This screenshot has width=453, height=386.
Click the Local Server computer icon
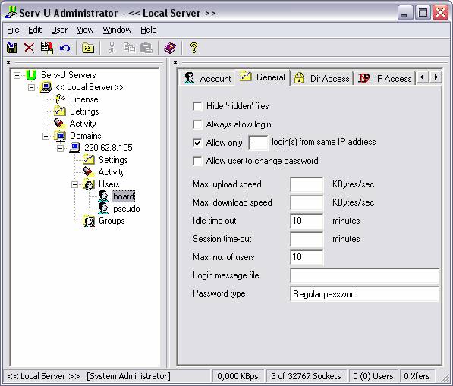[46, 87]
